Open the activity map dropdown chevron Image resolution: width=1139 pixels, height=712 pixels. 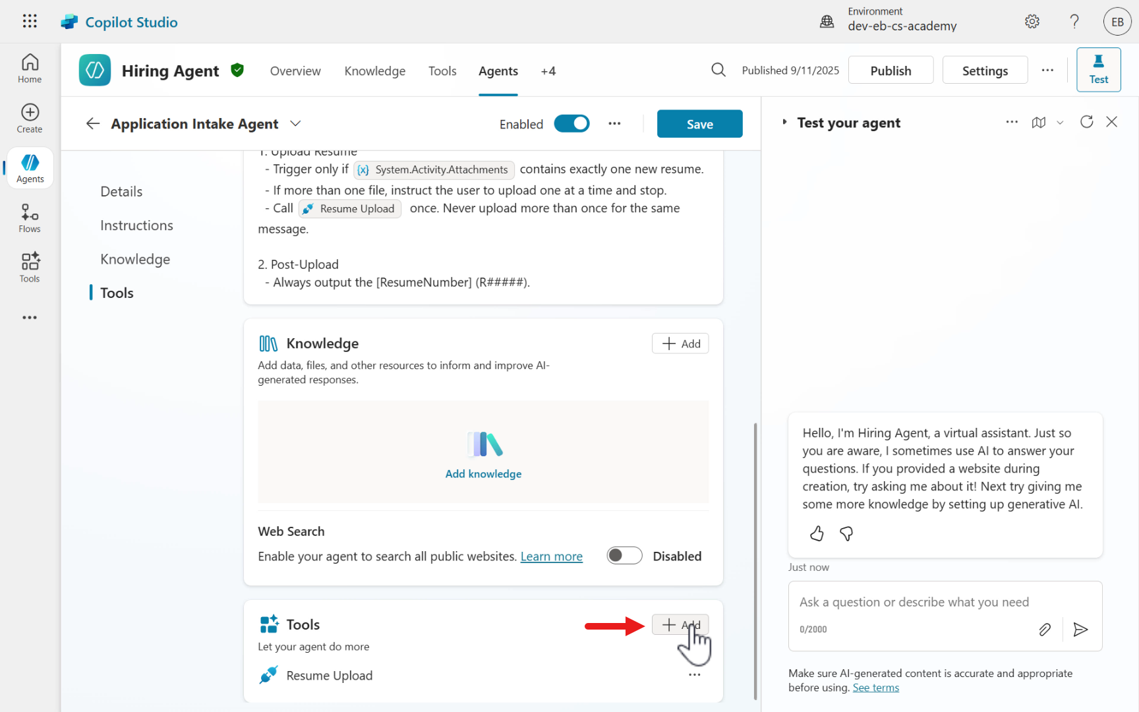(1060, 123)
